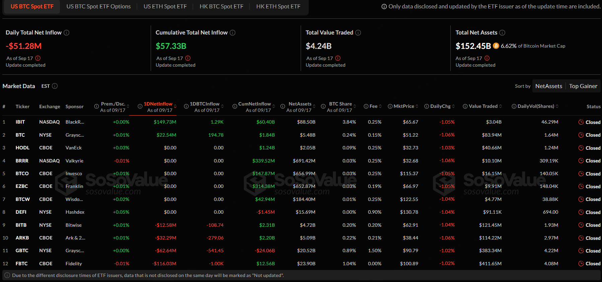The width and height of the screenshot is (602, 282).
Task: Click the clock status icon for IBIT
Action: pyautogui.click(x=581, y=122)
